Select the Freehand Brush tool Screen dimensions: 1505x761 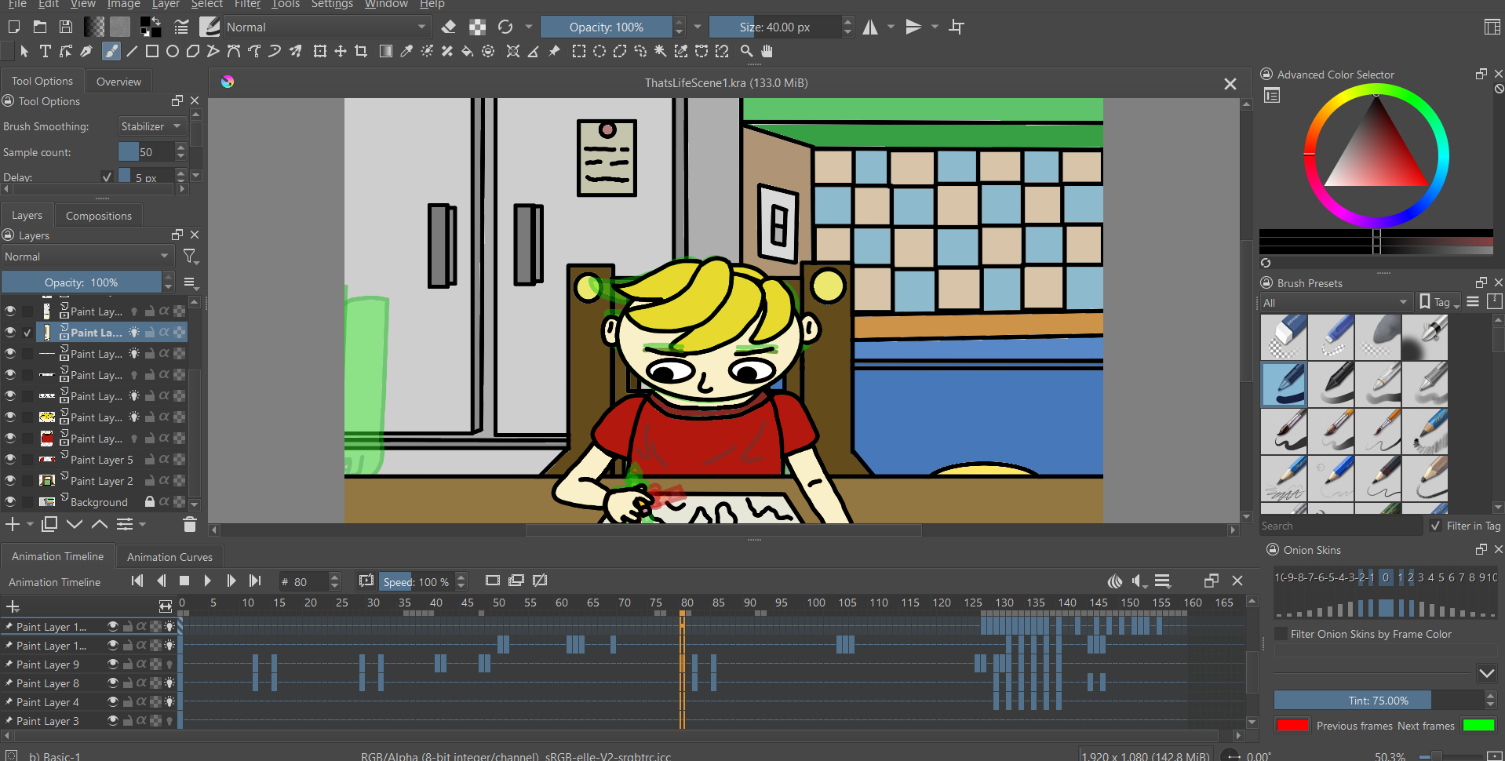point(111,52)
